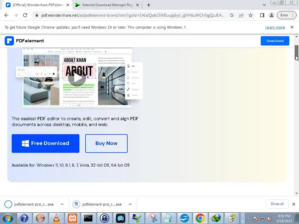299x224 pixels.
Task: Open the Google Chrome taskbar icon
Action: pyautogui.click(x=200, y=218)
